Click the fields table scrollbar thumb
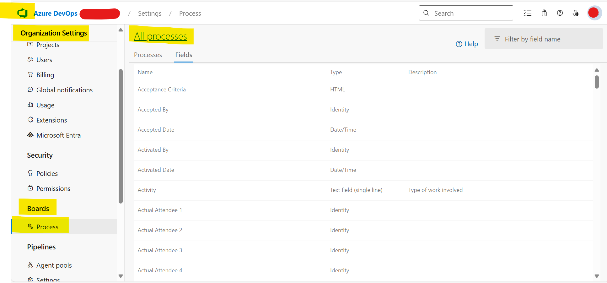Screen dimensions: 607x283 pos(597,82)
